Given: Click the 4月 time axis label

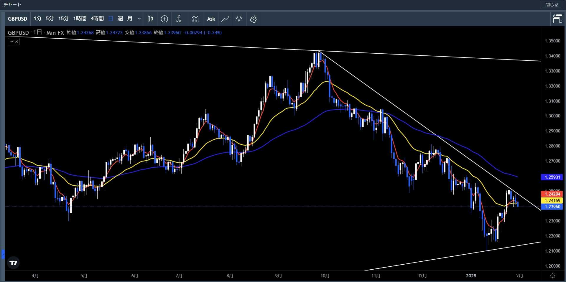Looking at the screenshot, I should pyautogui.click(x=35, y=276).
